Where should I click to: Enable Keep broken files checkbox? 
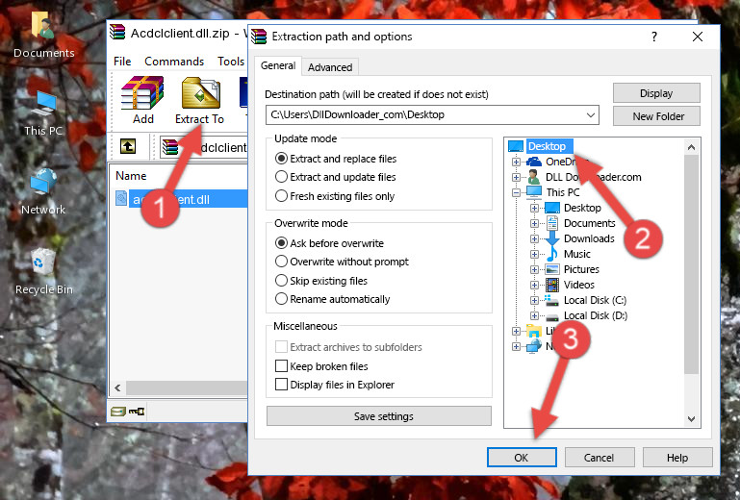281,366
